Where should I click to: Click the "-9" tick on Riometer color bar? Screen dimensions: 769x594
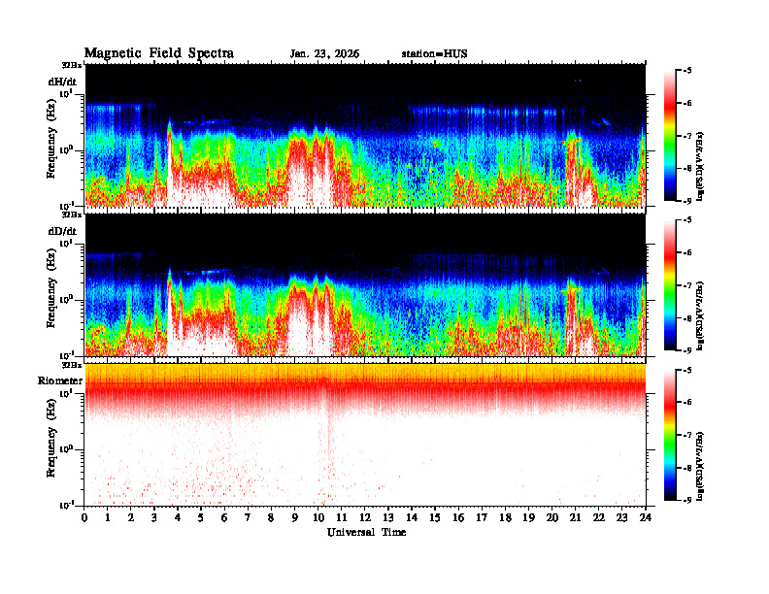(687, 500)
